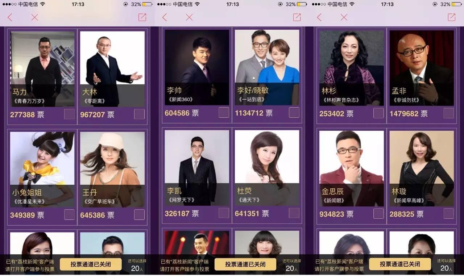Screen dimensions: 464x276
Task: Tap the back arrow in the middle panel
Action: [165, 17]
